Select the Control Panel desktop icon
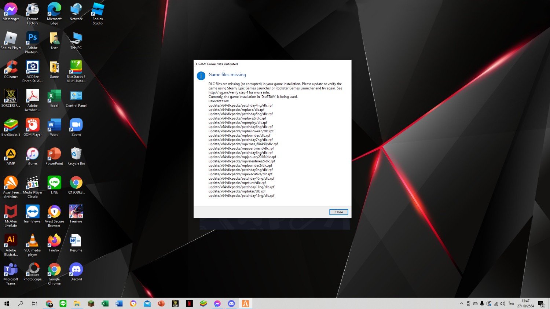The width and height of the screenshot is (550, 309). tap(76, 99)
